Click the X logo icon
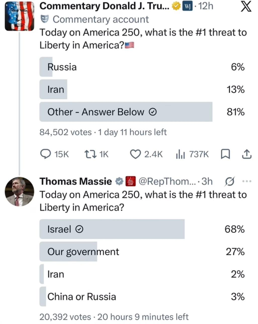Viewport: 258px width, 324px height. pyautogui.click(x=246, y=6)
